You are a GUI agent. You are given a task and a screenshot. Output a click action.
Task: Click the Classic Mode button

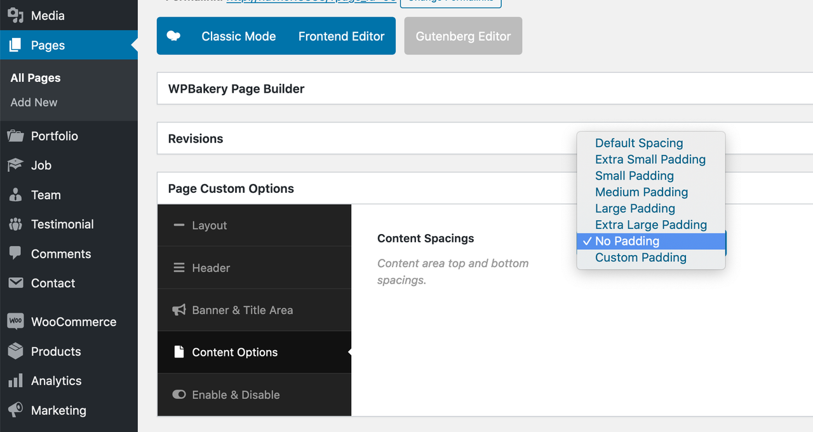point(238,36)
